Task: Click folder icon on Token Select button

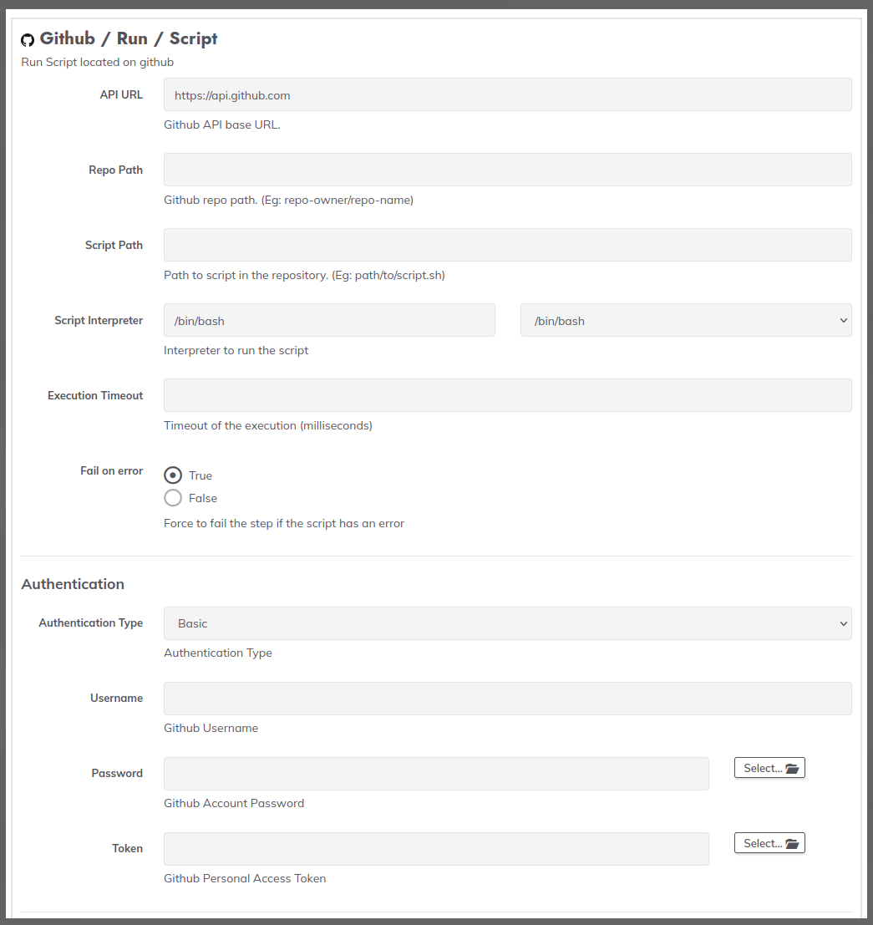Action: click(792, 844)
